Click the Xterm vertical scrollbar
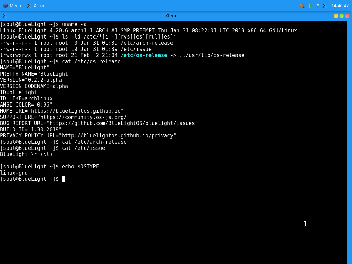 tap(350, 142)
